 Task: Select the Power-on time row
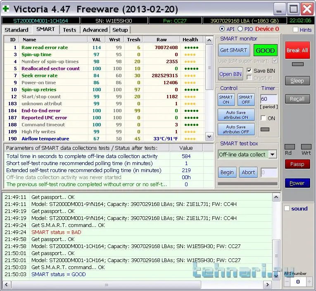click(104, 83)
